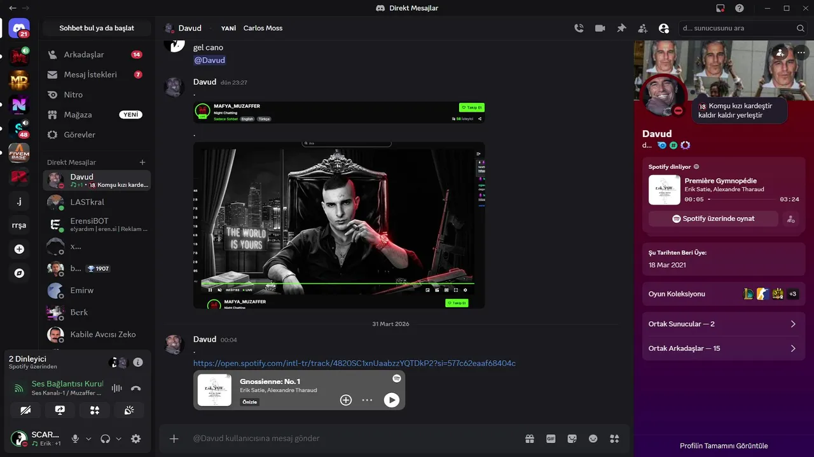Send a gift icon
The width and height of the screenshot is (814, 457).
[x=529, y=439]
